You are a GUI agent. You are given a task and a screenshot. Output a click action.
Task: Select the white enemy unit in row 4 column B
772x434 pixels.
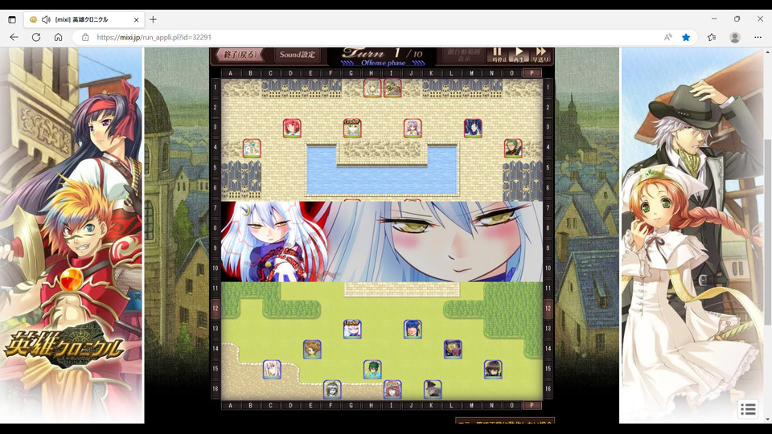point(252,148)
